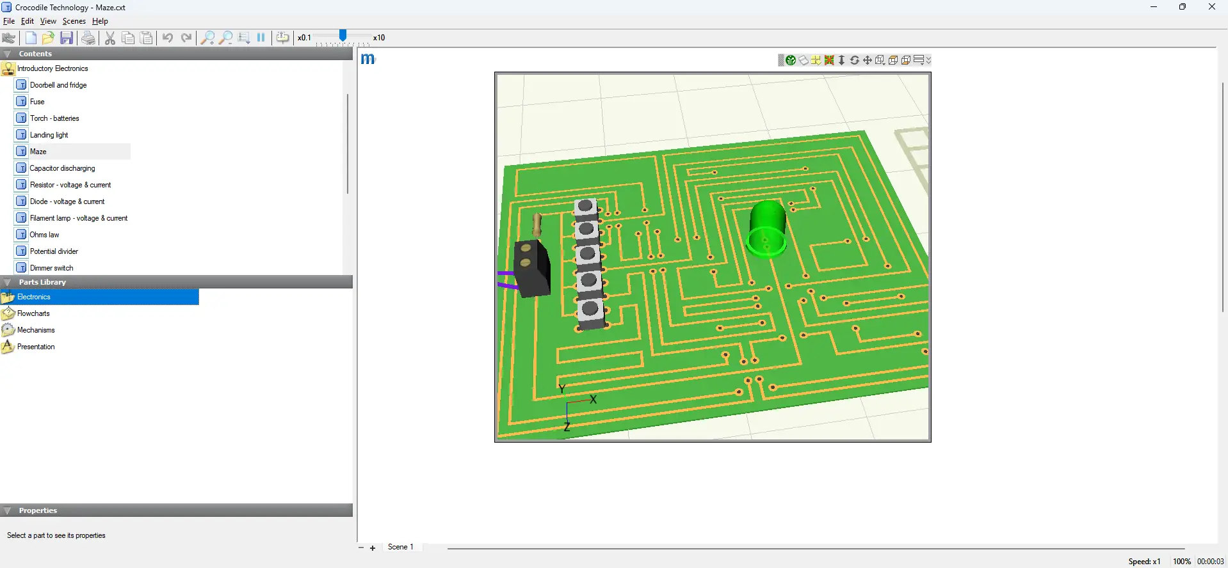Collapse the Parts Library panel
Image resolution: width=1228 pixels, height=568 pixels.
(x=8, y=282)
